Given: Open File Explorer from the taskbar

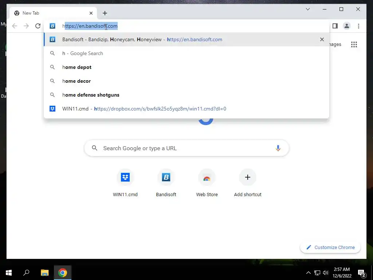Looking at the screenshot, I should point(44,273).
